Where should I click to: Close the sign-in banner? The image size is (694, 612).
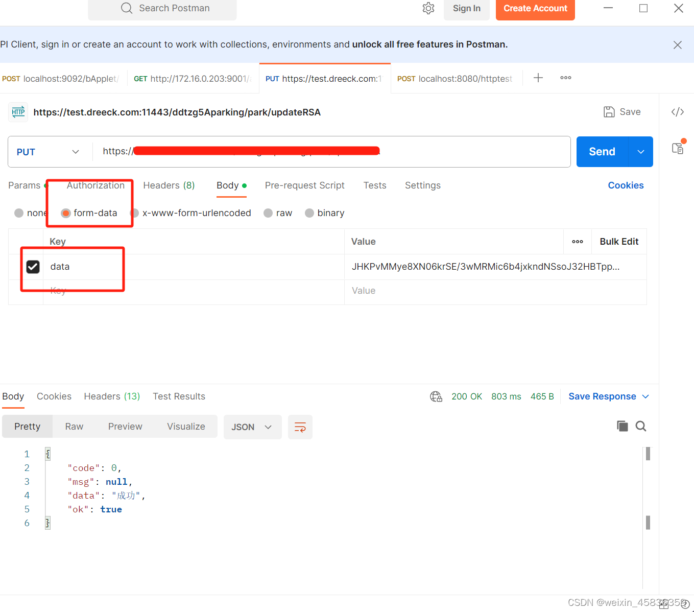(x=678, y=45)
